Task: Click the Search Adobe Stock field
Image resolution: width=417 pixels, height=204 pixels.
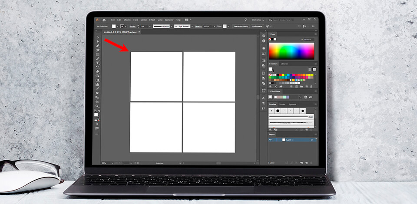Action: [x=280, y=20]
